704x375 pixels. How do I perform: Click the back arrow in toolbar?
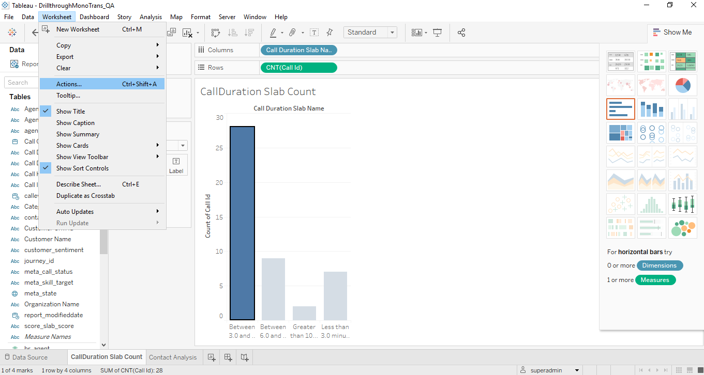(x=34, y=33)
